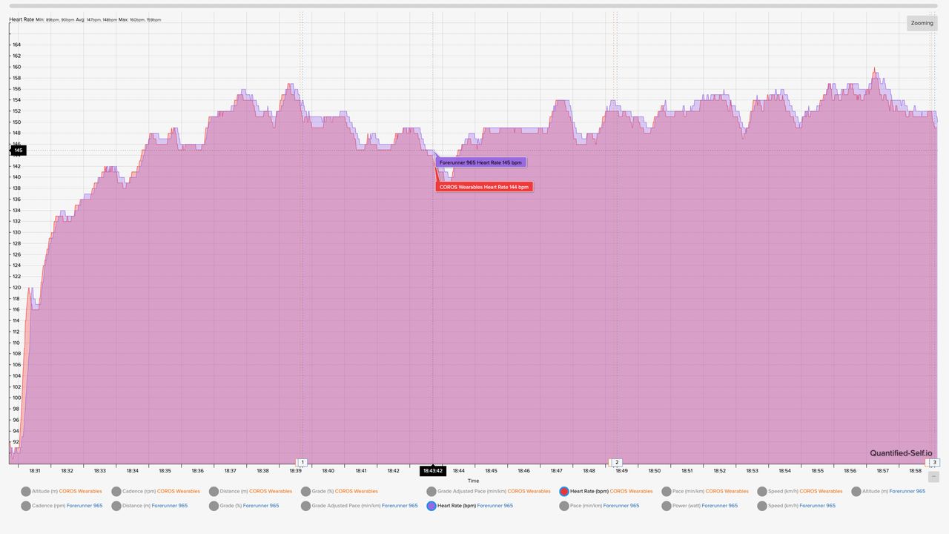Toggle Power (watt) Forerunner 965 series
This screenshot has width=949, height=534.
pos(699,506)
